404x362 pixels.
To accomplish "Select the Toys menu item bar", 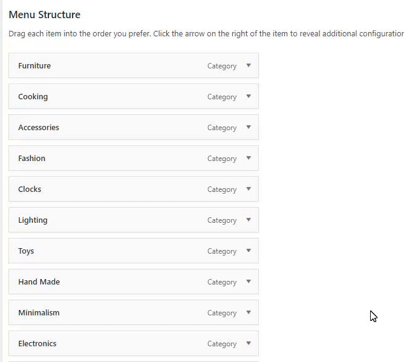I will click(121, 251).
